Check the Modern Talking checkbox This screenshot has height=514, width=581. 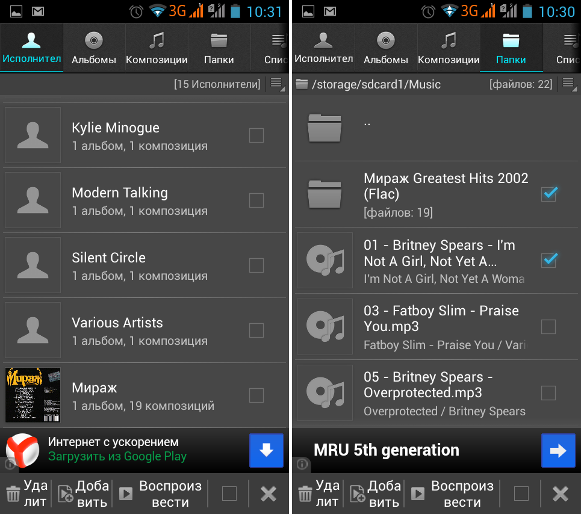pos(256,200)
